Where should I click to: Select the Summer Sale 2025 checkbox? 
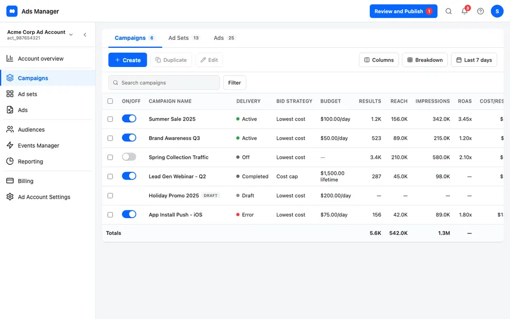pos(110,119)
